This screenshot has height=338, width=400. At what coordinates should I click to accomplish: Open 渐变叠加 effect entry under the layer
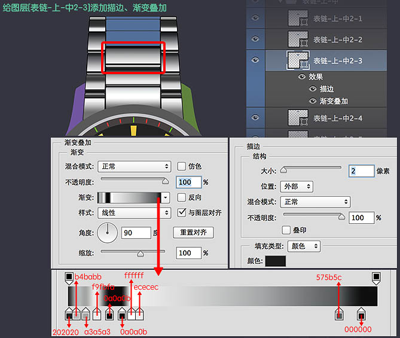[x=334, y=101]
